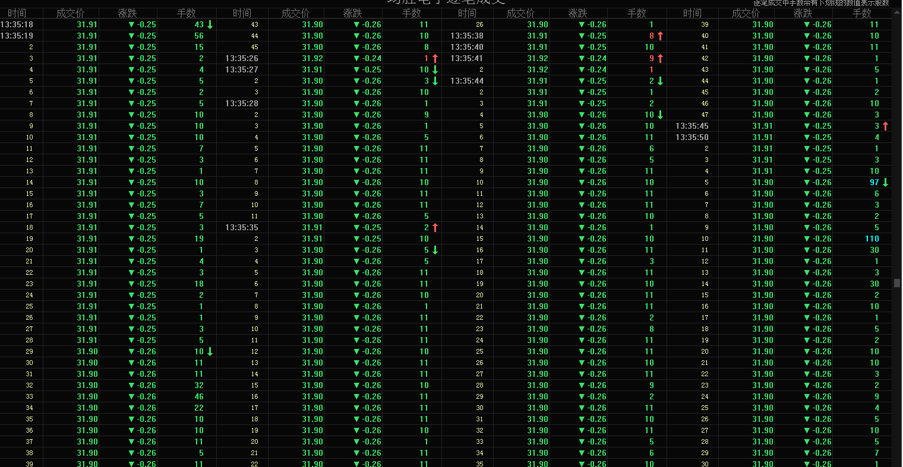Click price 31.91 in 13:35:44 row
This screenshot has height=467, width=903.
(x=538, y=81)
